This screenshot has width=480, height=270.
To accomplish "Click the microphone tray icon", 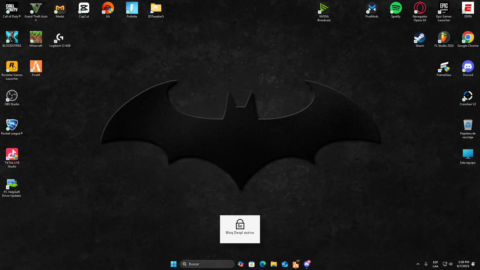I will pyautogui.click(x=426, y=264).
